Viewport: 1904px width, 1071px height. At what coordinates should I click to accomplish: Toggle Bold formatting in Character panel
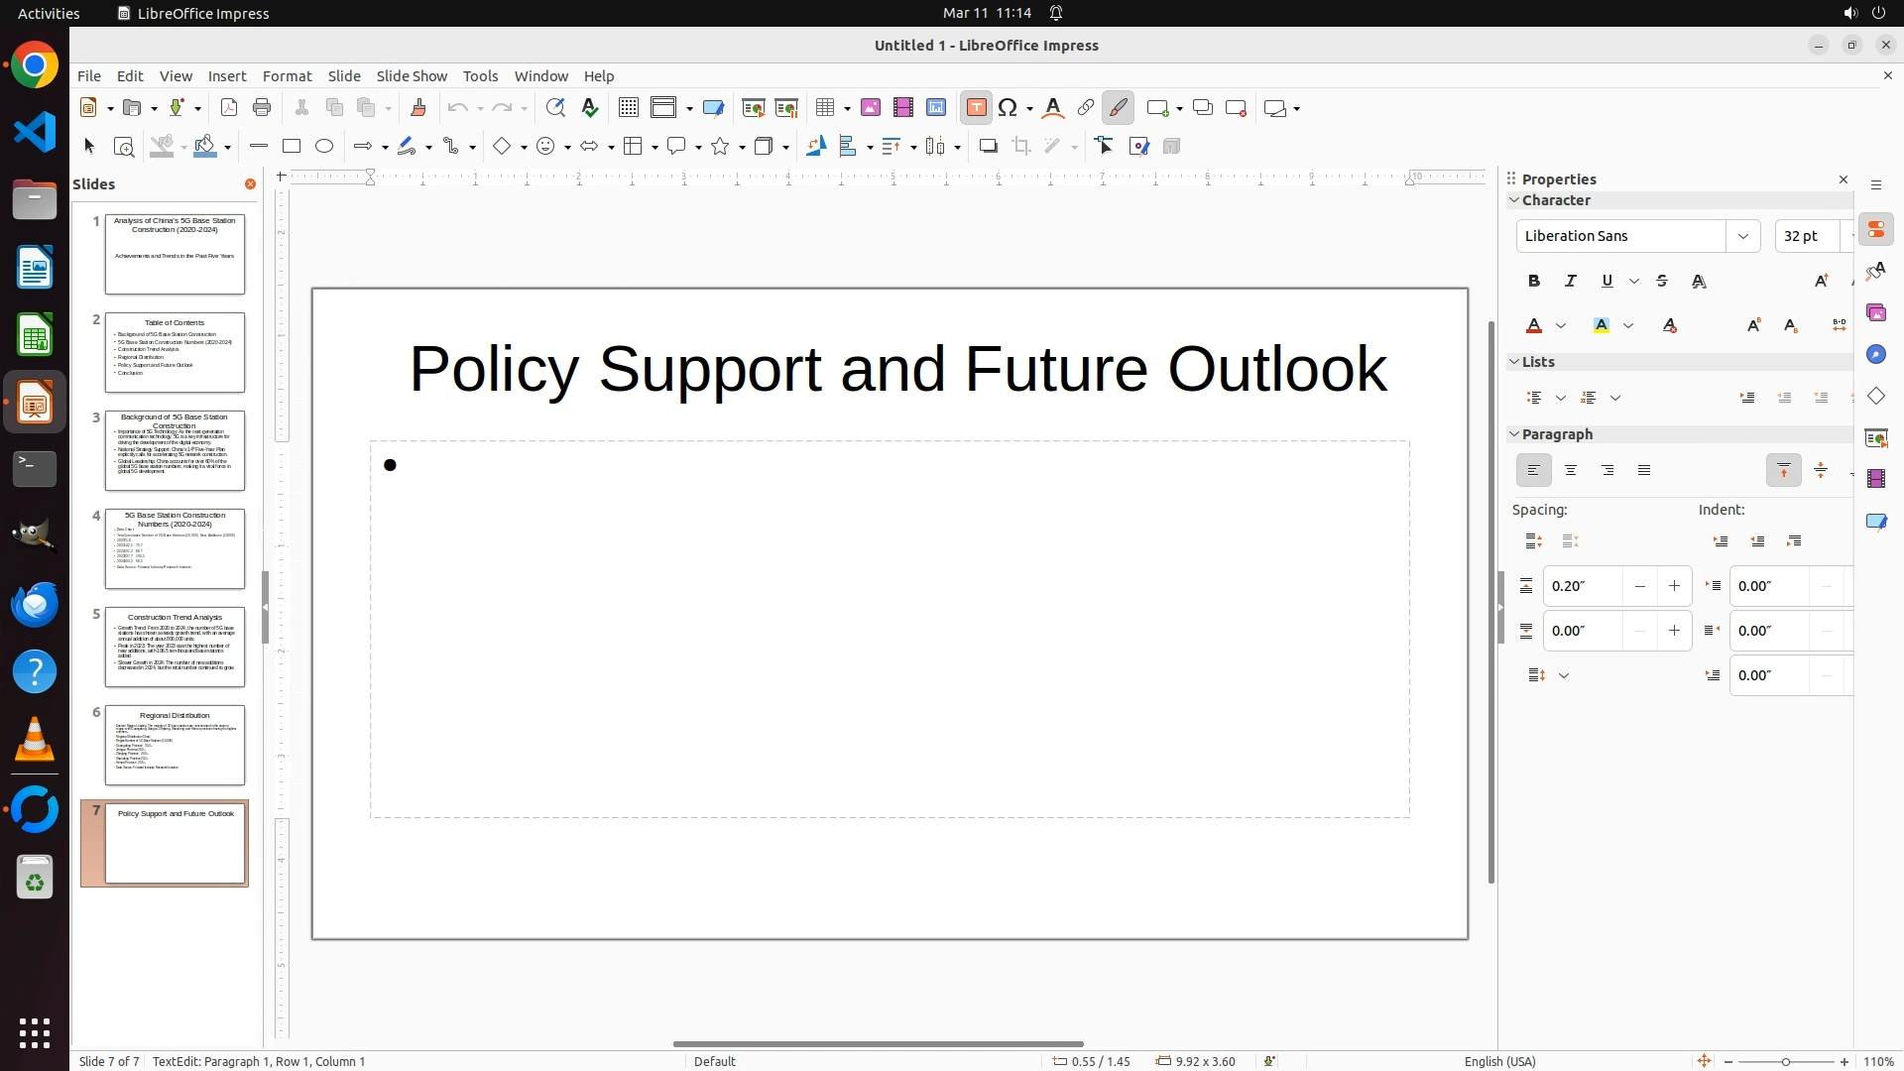click(x=1534, y=282)
